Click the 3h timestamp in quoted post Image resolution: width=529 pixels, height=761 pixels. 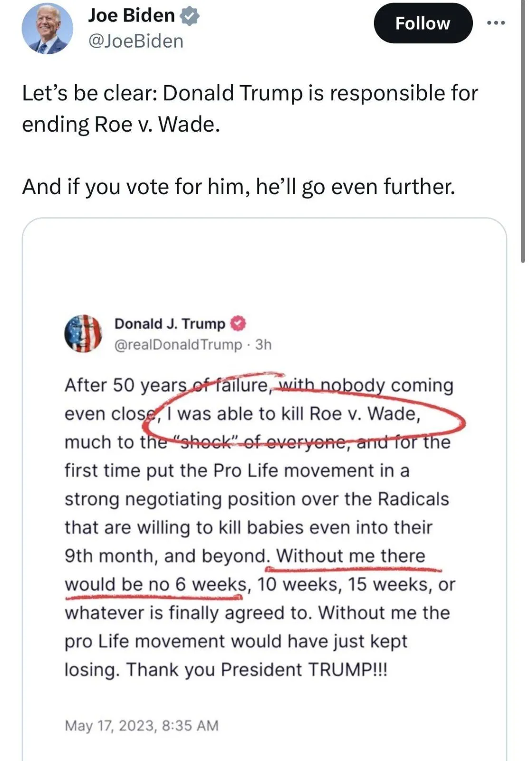(x=263, y=344)
